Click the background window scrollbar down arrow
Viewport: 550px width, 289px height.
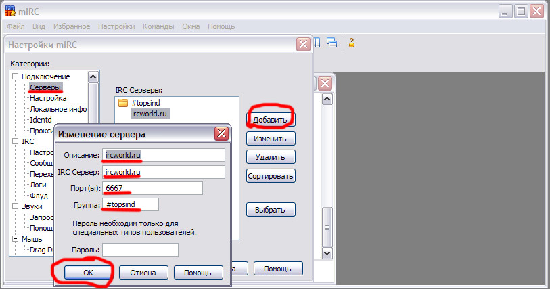pyautogui.click(x=327, y=253)
